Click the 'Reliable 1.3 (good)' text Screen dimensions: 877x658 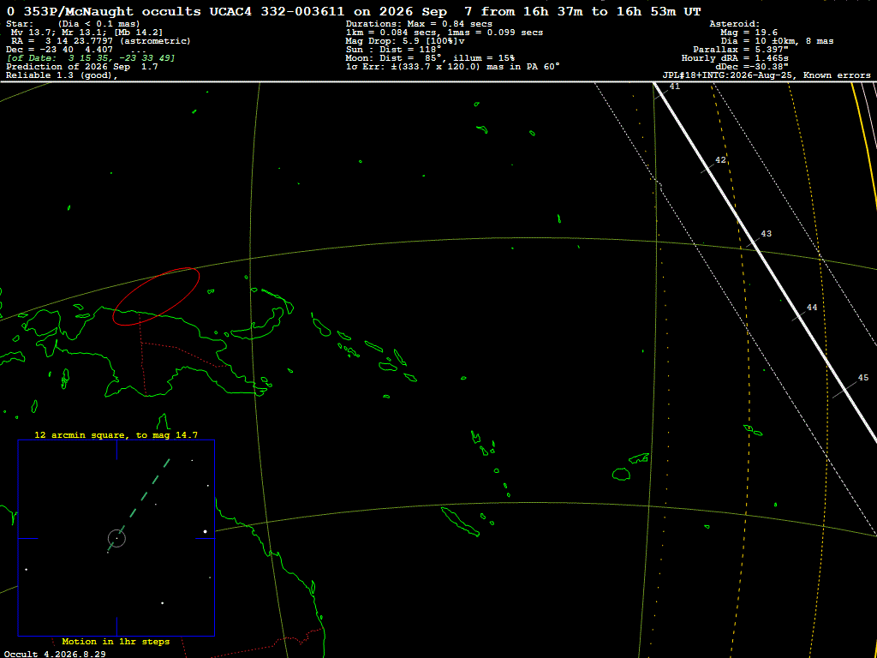(62, 75)
